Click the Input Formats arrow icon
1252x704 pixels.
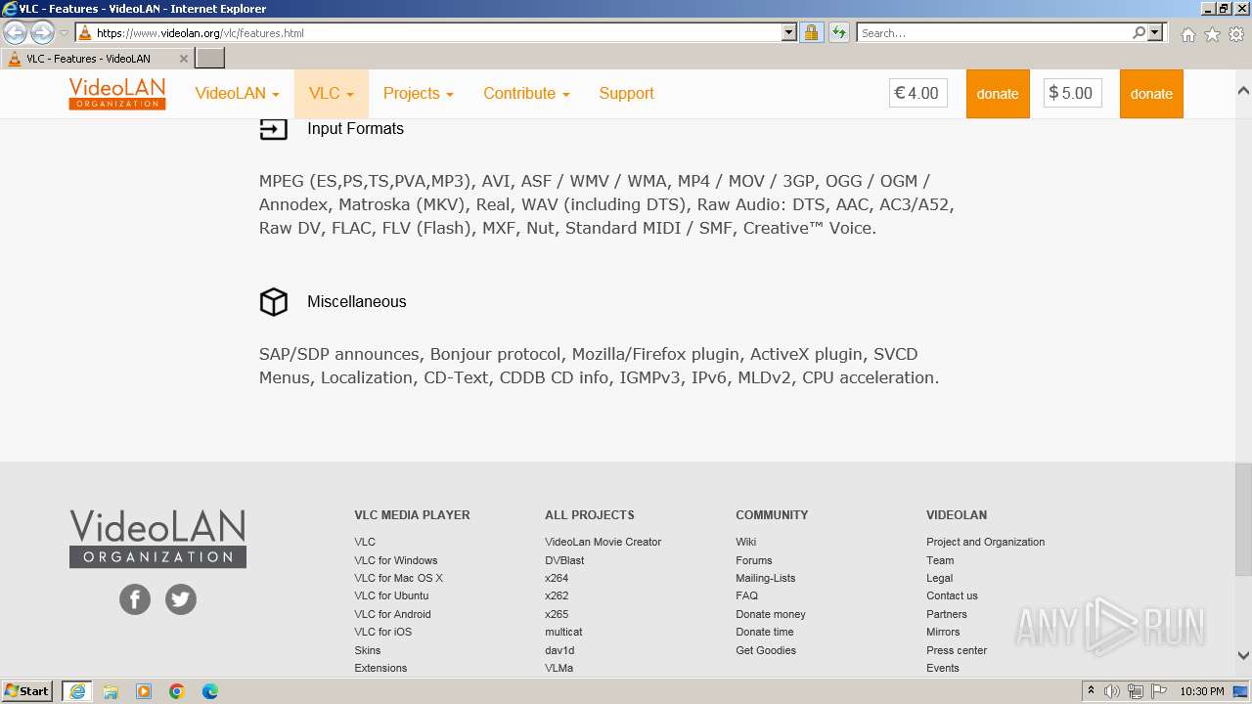274,128
